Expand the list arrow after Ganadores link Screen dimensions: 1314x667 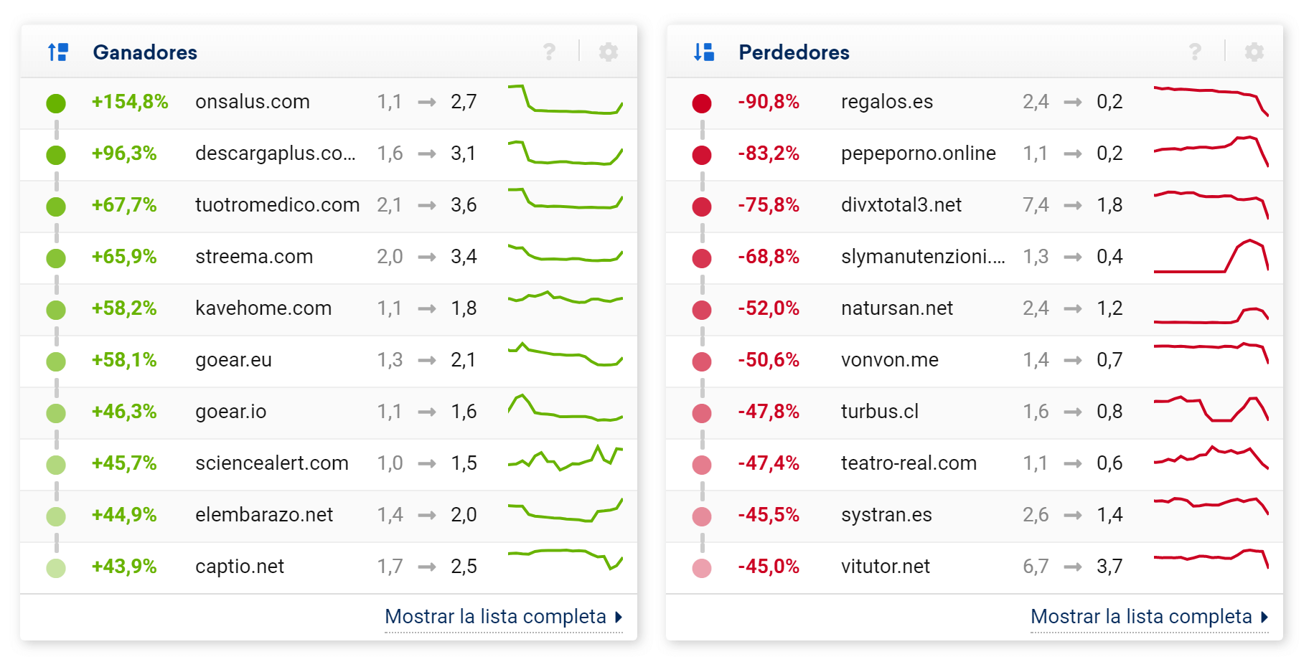pos(619,617)
